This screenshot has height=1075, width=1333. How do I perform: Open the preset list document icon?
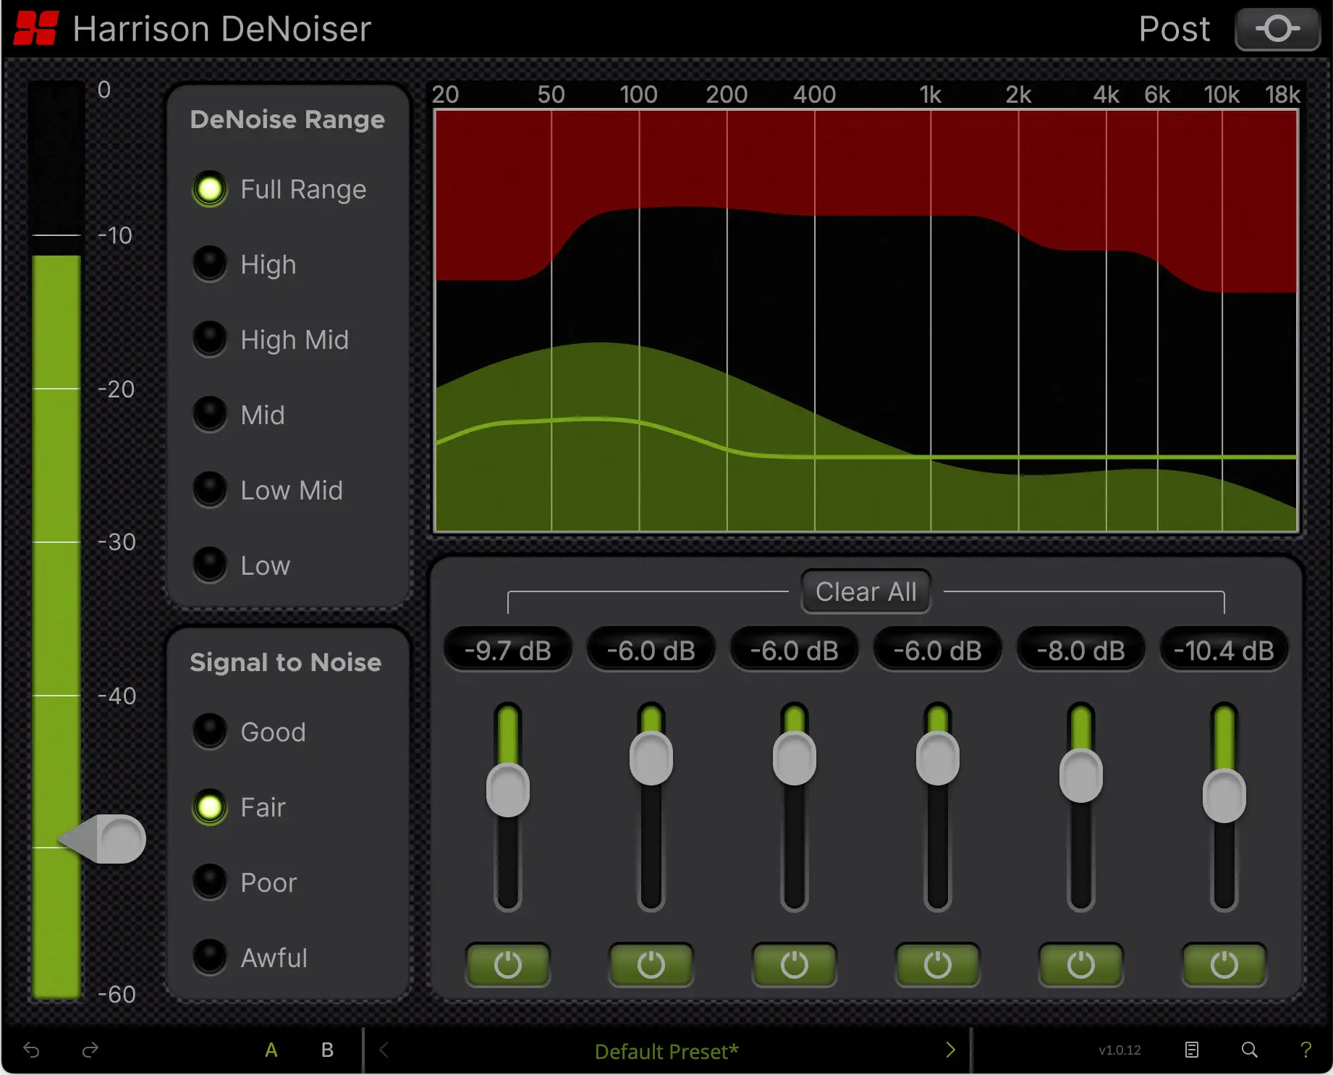point(1192,1050)
